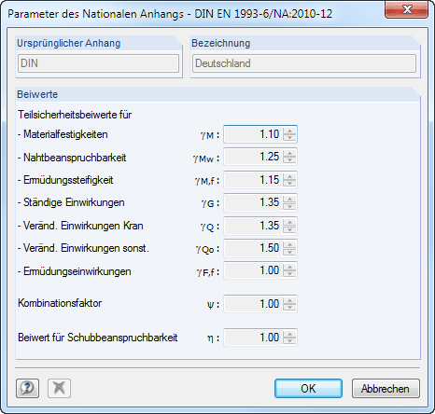Close the national annex dialog window
The height and width of the screenshot is (414, 435).
tap(406, 9)
